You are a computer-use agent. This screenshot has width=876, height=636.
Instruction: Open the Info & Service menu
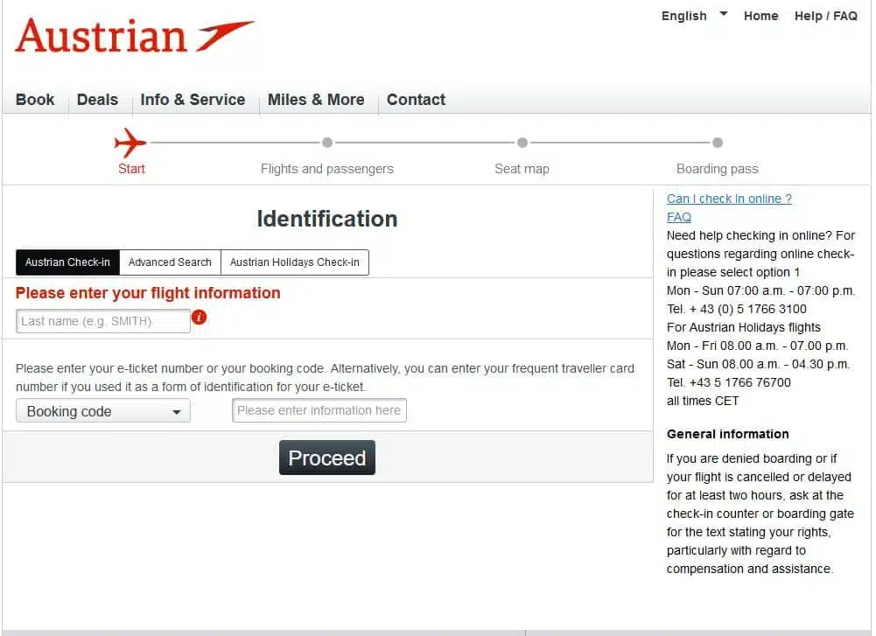[x=193, y=100]
